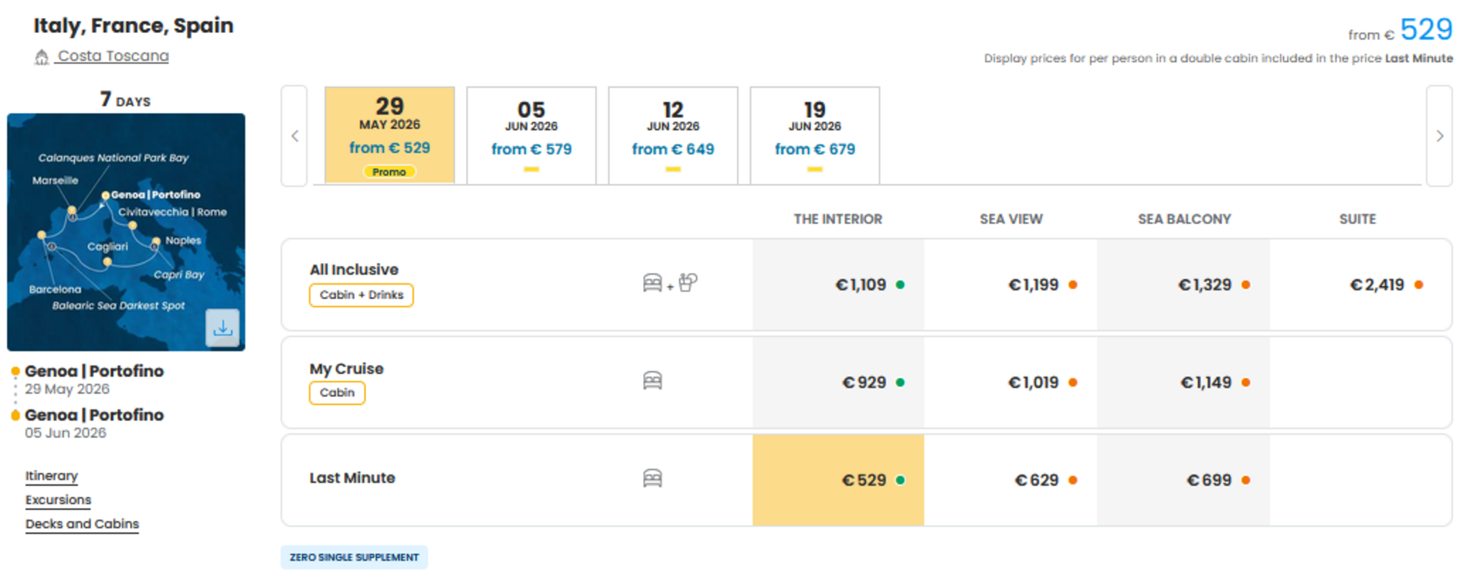This screenshot has height=575, width=1460.
Task: Select the 29 May 2026 departure tab
Action: click(x=390, y=135)
